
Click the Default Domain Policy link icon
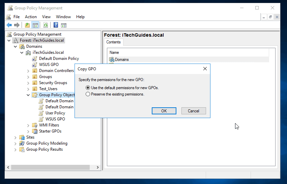coord(35,59)
